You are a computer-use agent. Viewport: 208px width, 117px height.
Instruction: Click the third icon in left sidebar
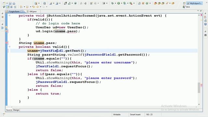2,24
